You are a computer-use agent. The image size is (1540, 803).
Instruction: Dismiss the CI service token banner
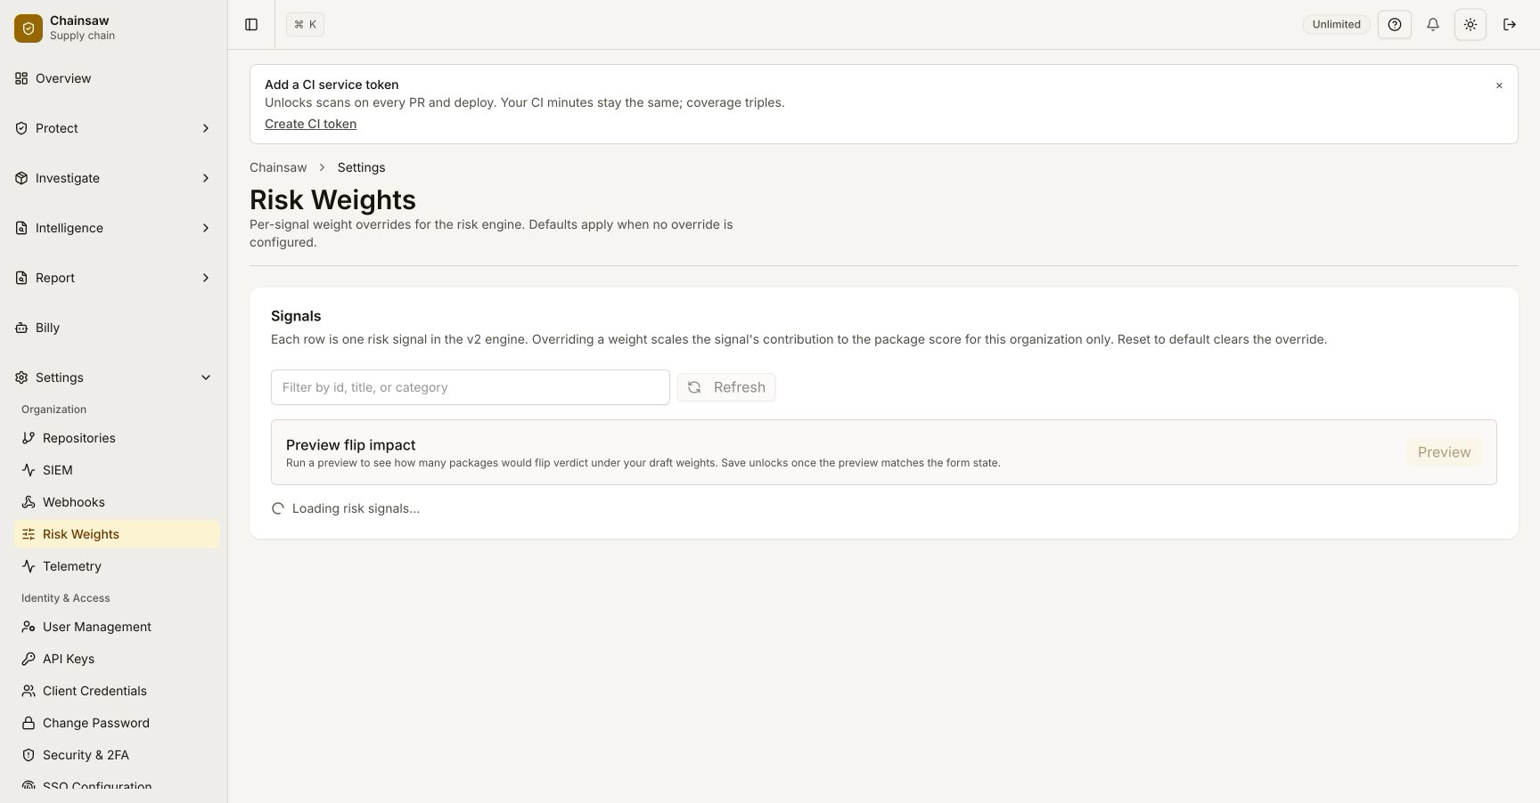click(x=1499, y=85)
